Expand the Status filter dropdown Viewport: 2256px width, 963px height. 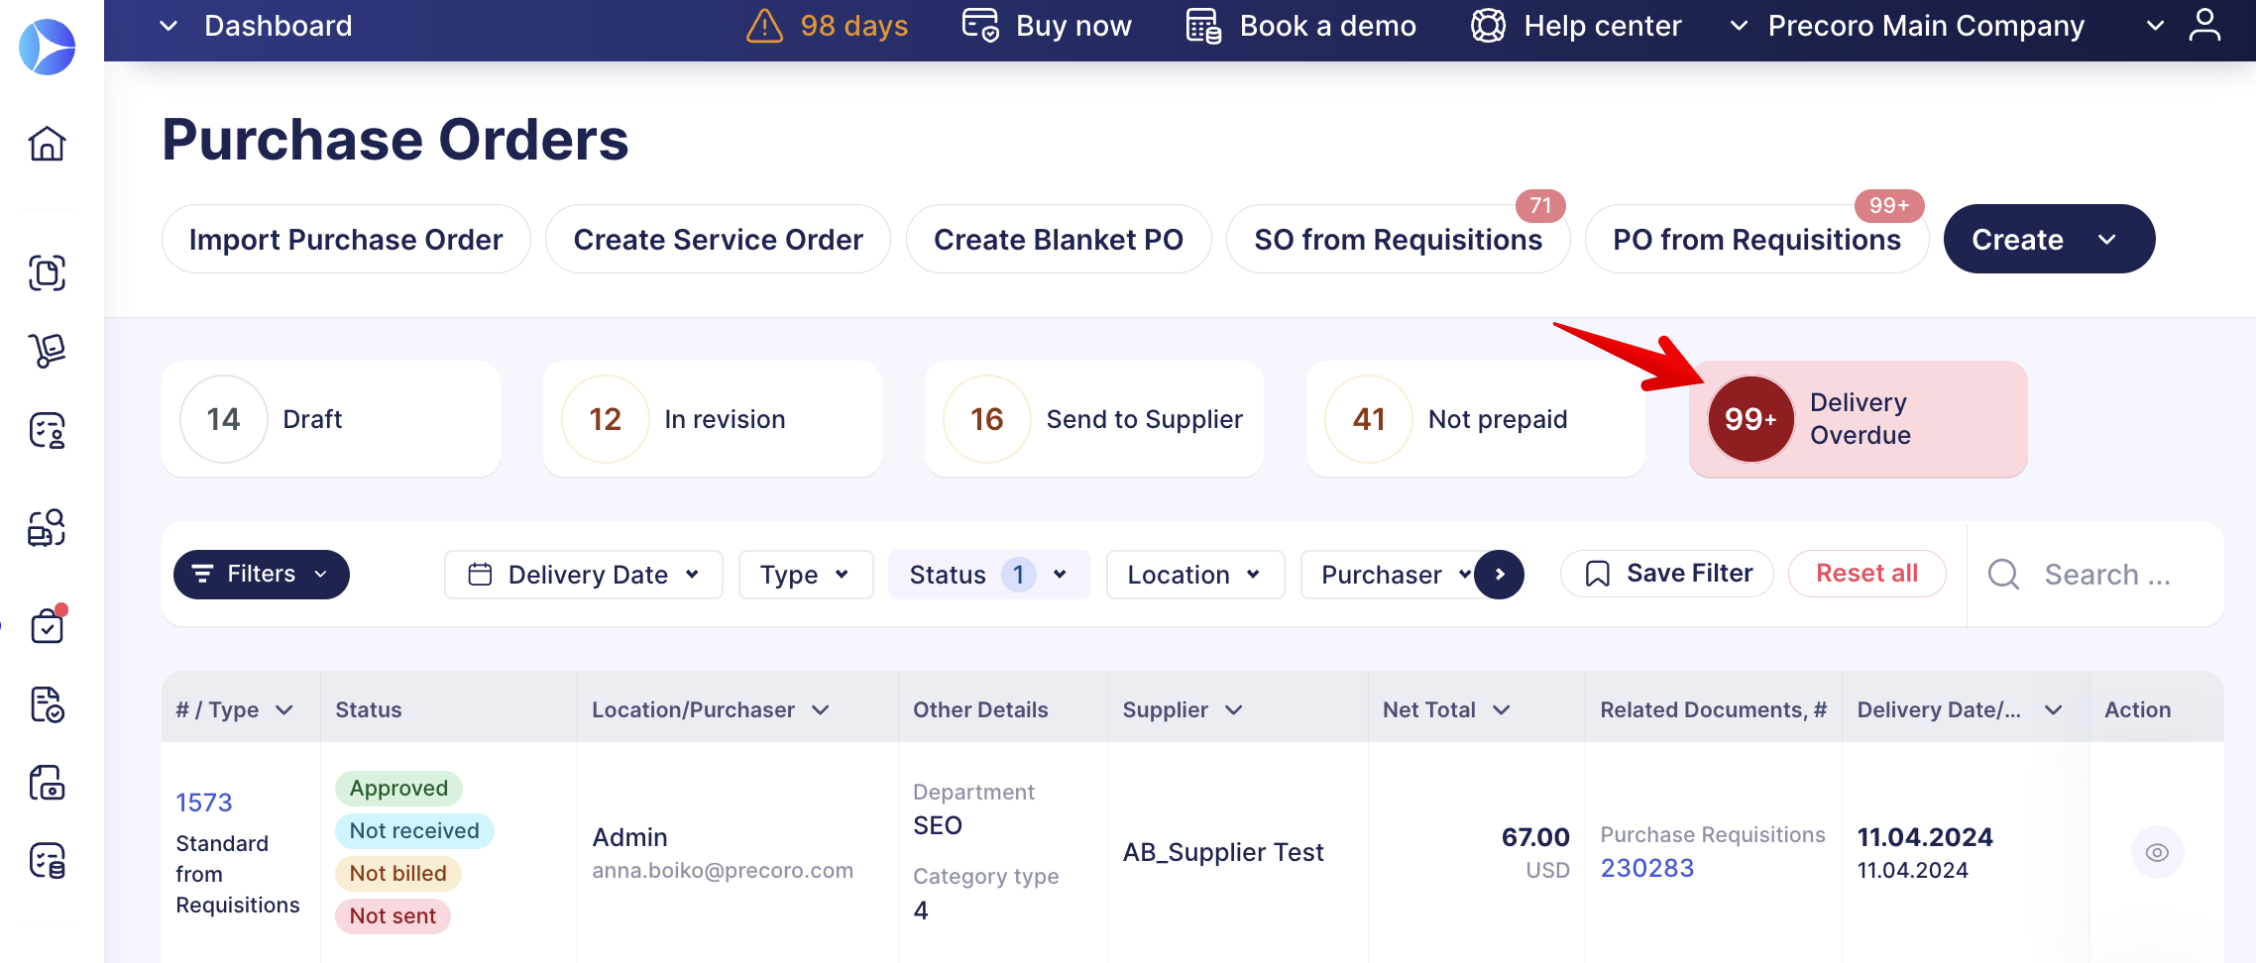(x=988, y=574)
